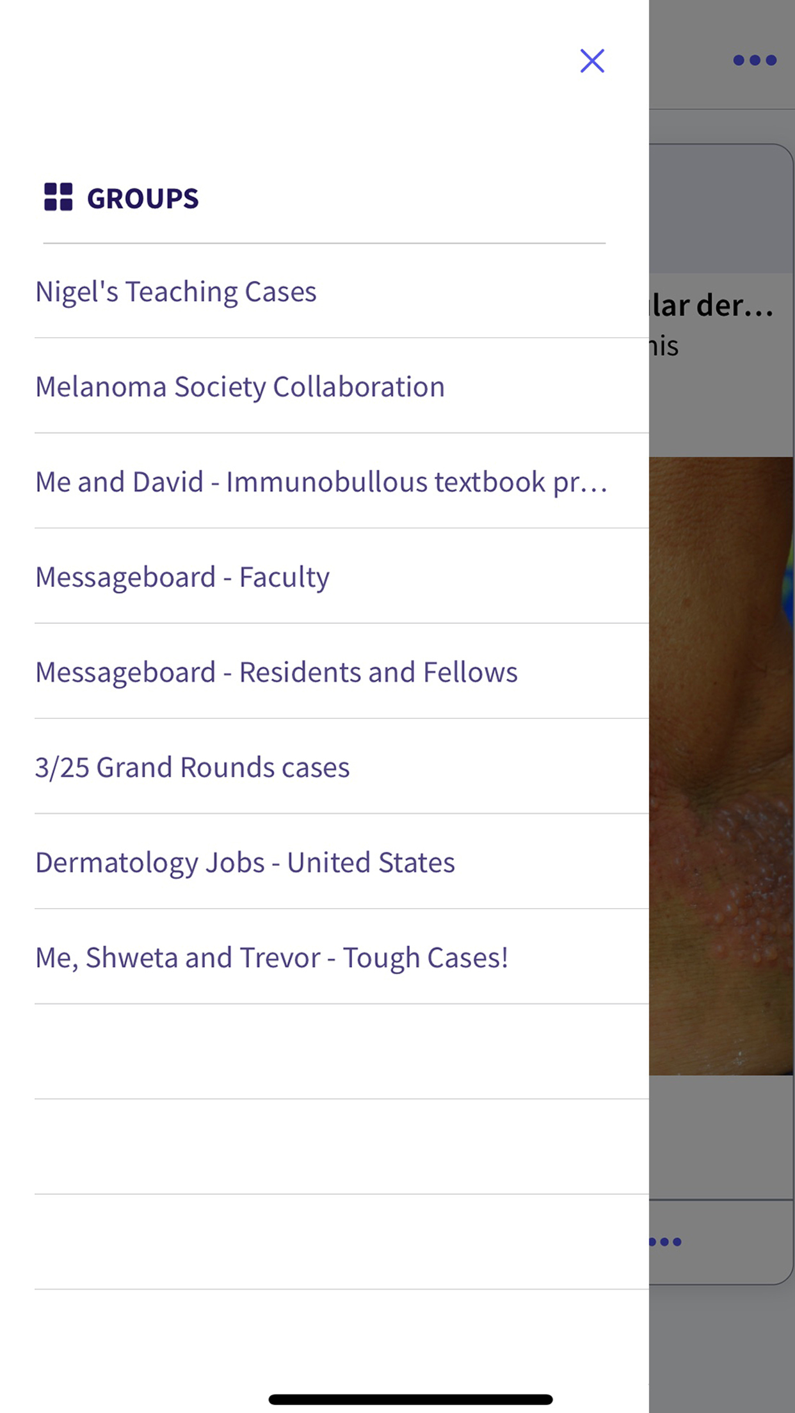Open Dermatology Jobs - United States
Image resolution: width=795 pixels, height=1413 pixels.
[245, 862]
